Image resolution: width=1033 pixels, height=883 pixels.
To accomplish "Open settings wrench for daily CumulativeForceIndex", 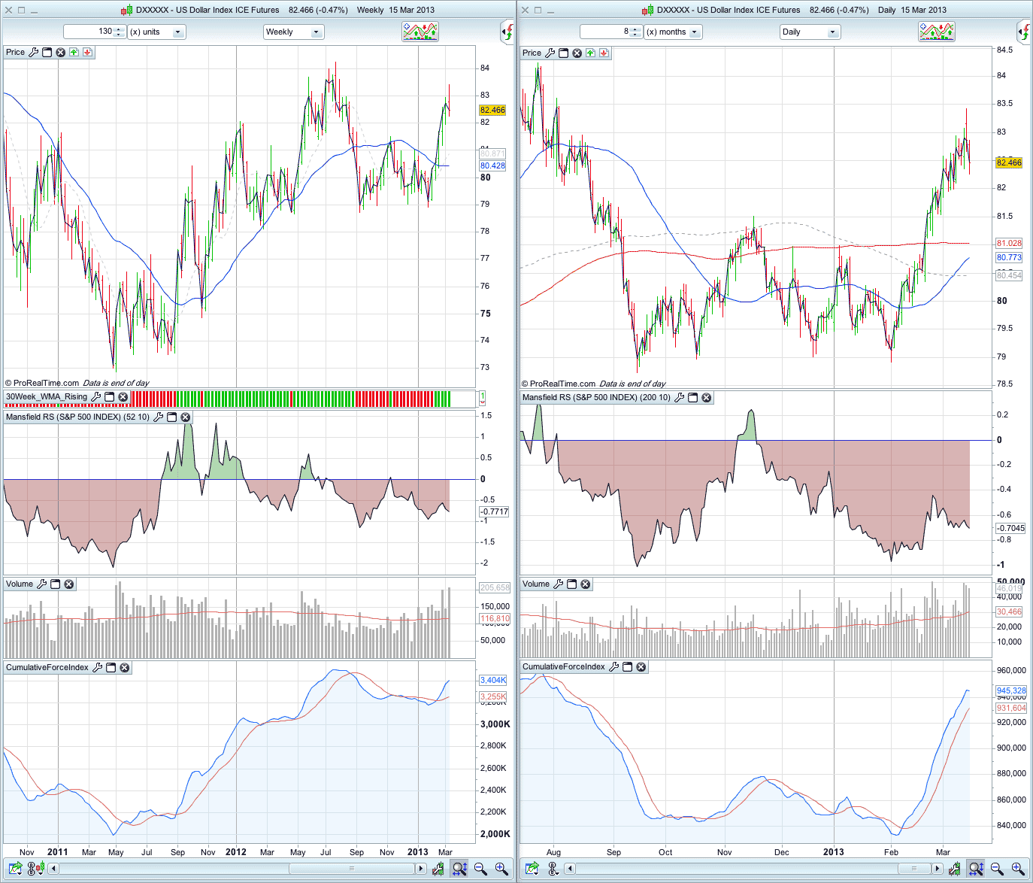I will point(614,667).
